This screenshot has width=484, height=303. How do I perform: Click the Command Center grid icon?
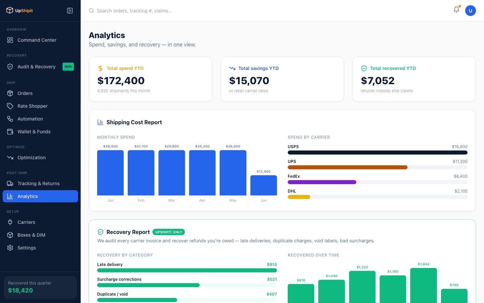coord(10,40)
